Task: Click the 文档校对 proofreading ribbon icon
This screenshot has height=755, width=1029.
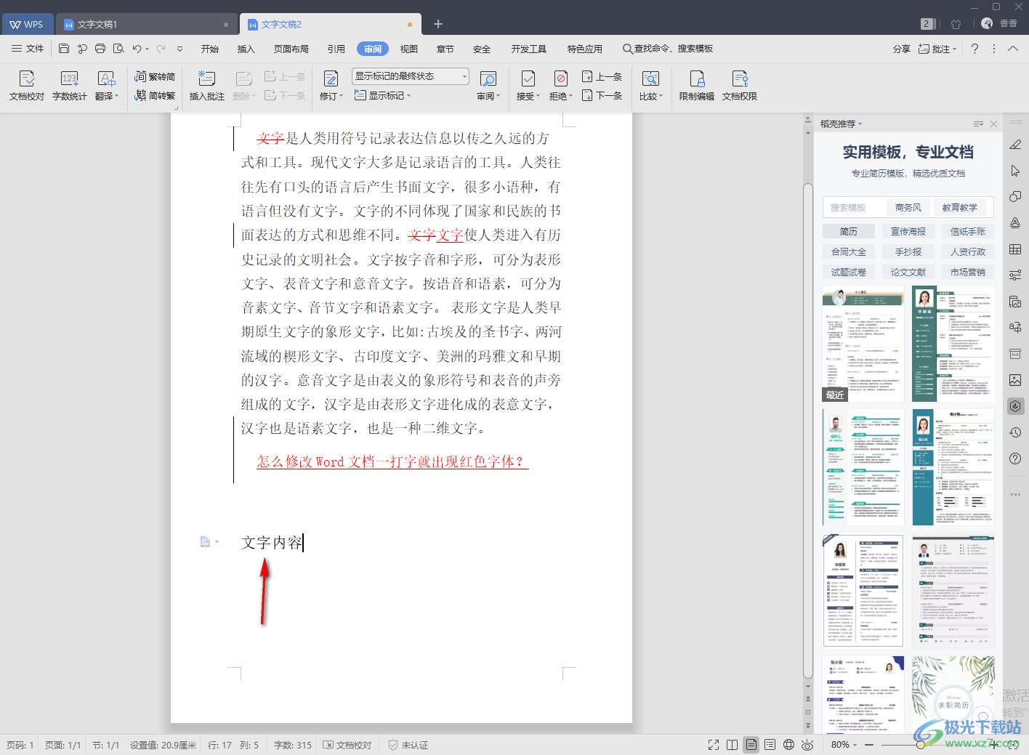Action: click(x=27, y=85)
